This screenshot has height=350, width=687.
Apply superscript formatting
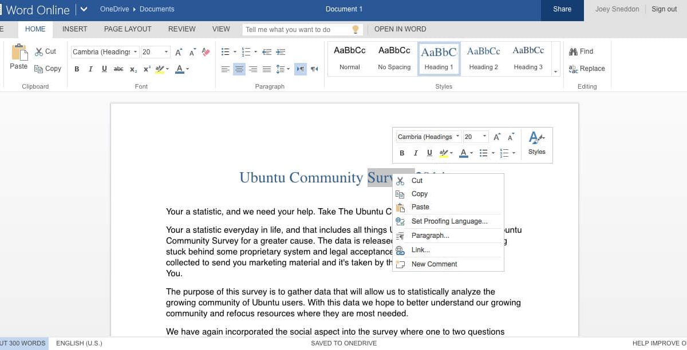(147, 69)
